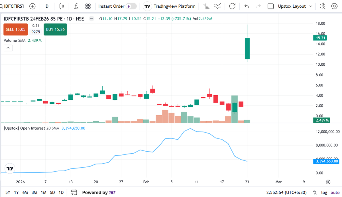
Task: Toggle the auto scale mode
Action: click(x=335, y=192)
